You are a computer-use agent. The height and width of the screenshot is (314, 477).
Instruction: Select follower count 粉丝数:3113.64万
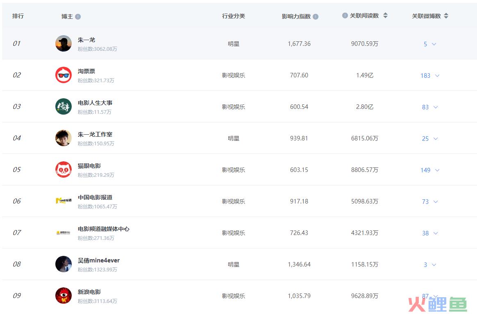coord(98,301)
